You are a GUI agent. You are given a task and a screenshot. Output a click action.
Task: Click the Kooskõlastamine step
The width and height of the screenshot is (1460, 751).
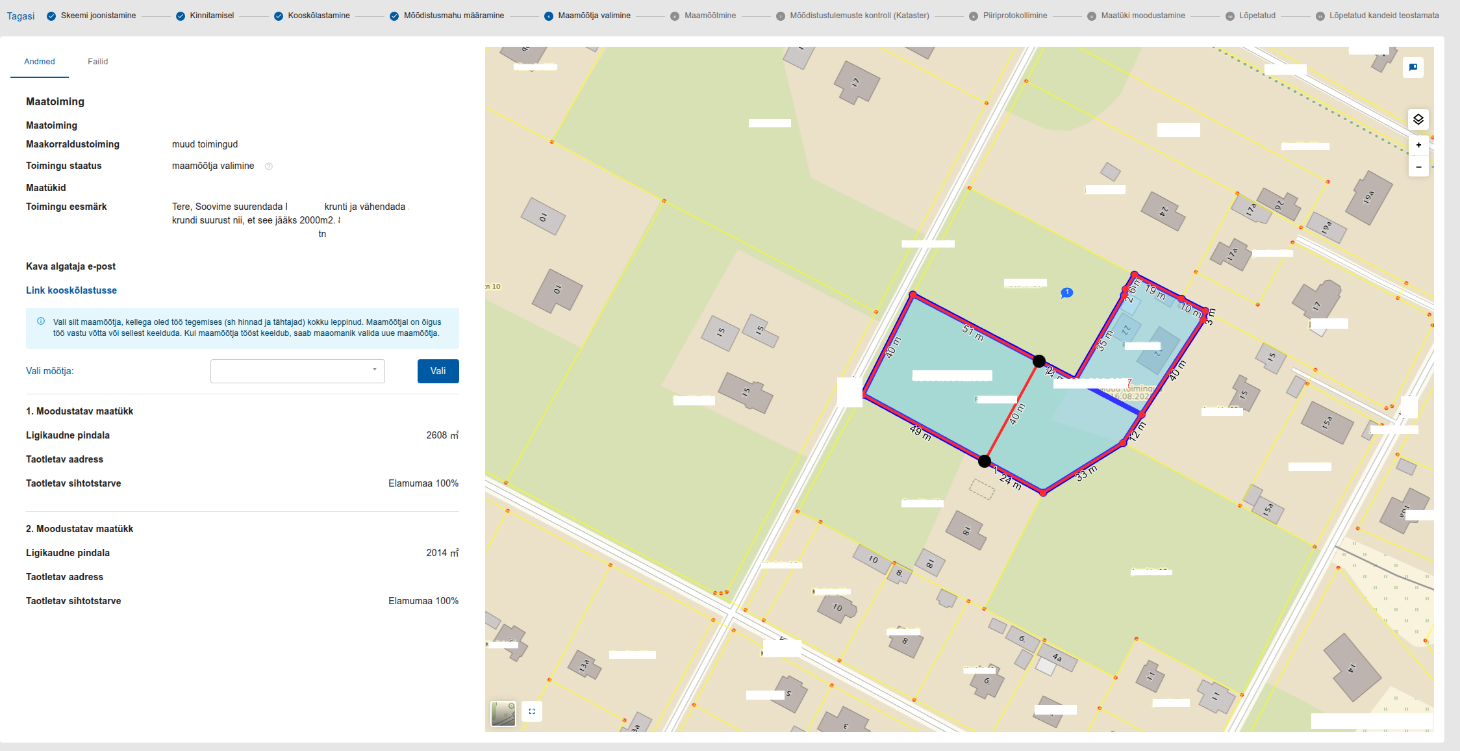(318, 16)
